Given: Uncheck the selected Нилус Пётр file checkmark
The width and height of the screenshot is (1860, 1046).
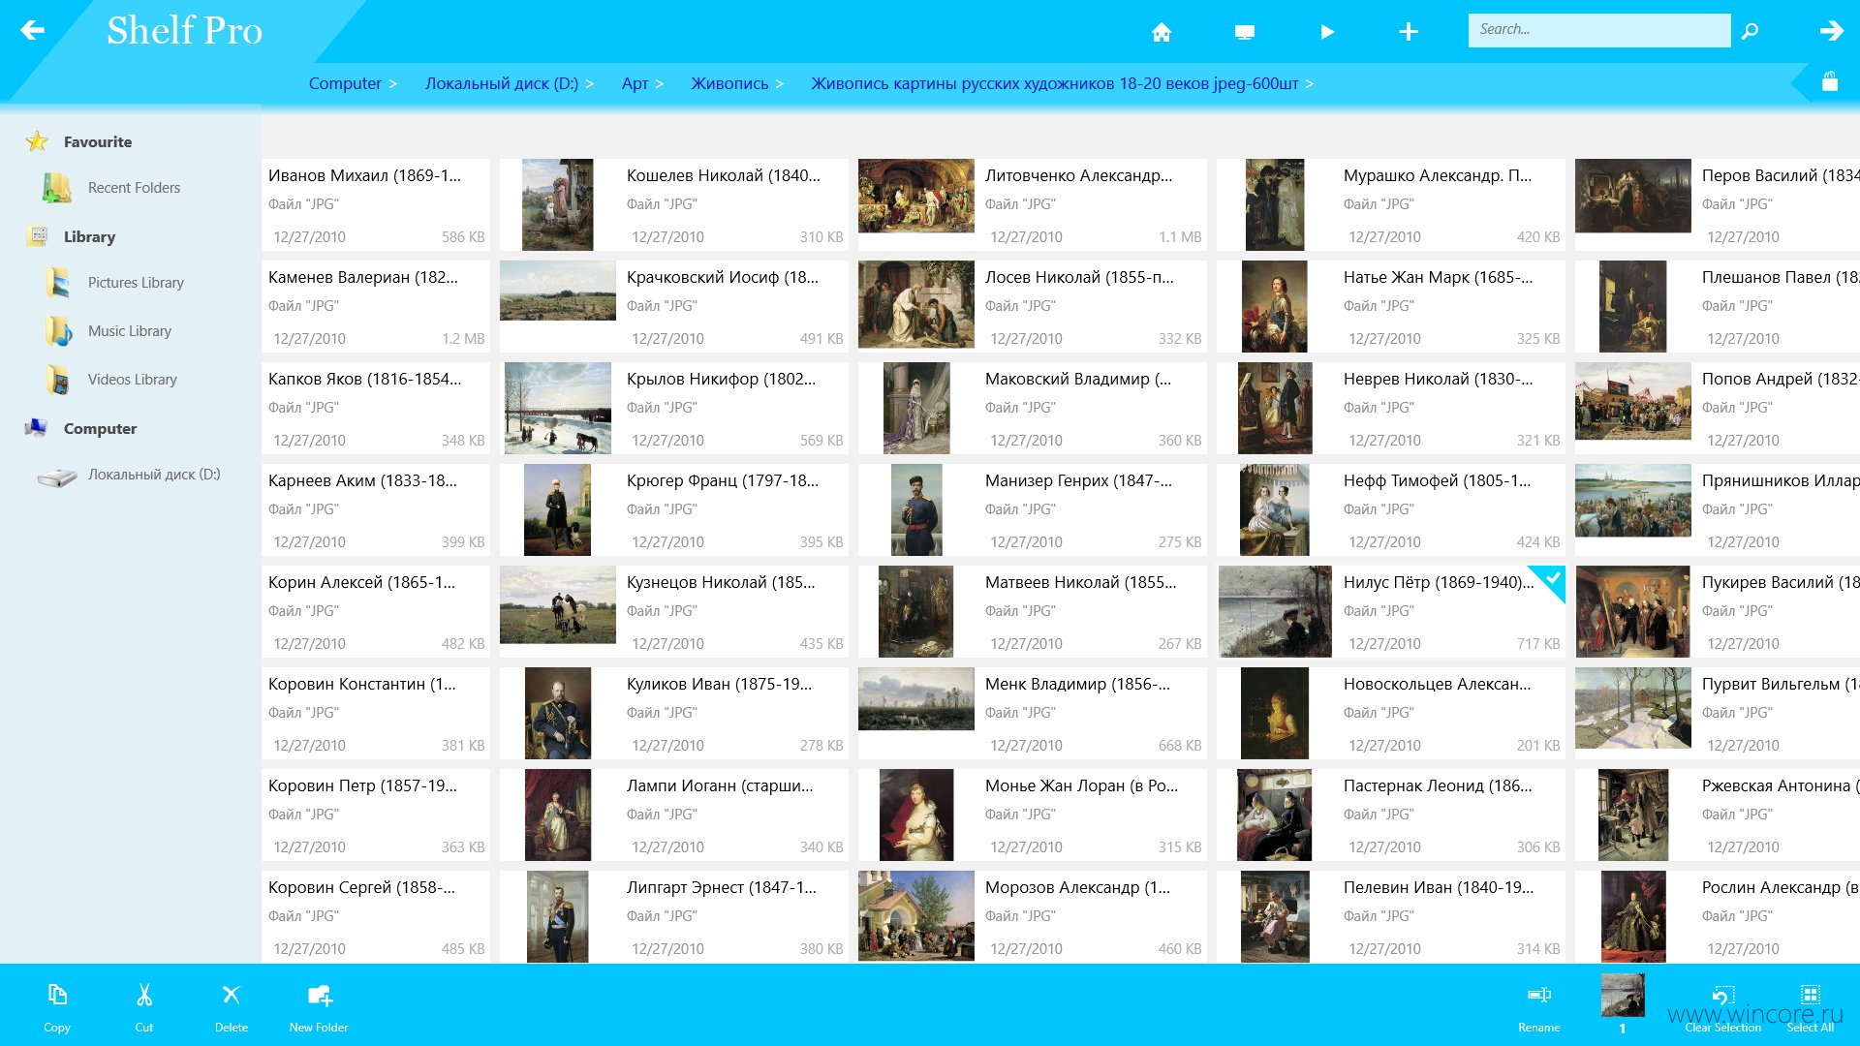Looking at the screenshot, I should click(x=1551, y=579).
